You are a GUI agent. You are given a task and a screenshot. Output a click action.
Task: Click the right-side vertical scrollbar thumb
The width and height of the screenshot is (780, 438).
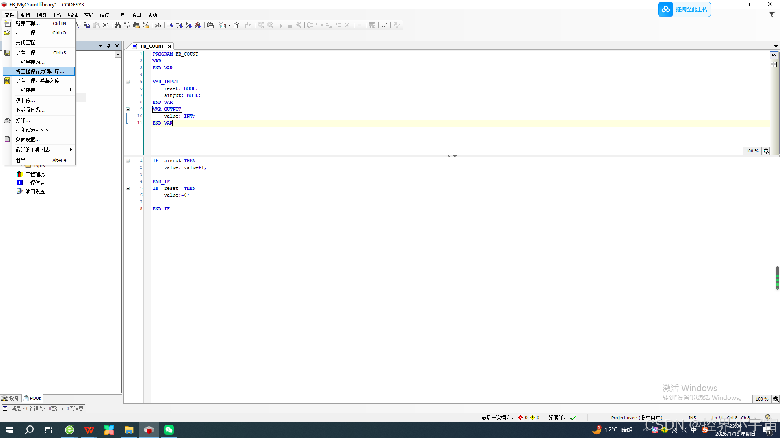pos(777,278)
